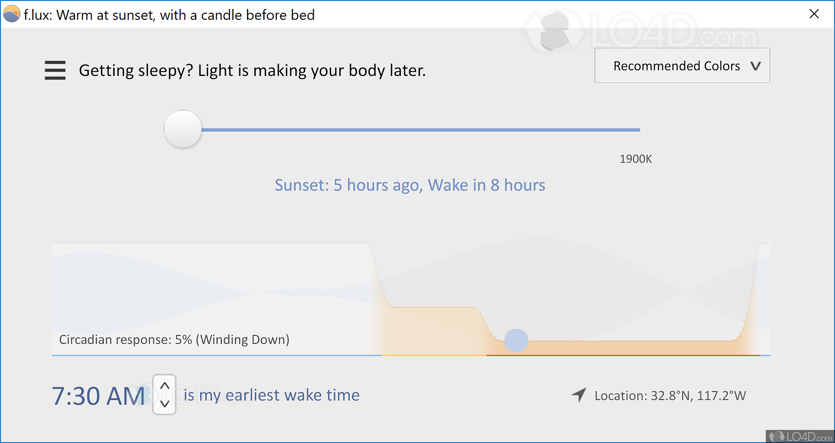Click the round color temperature slider handle
Screen dimensions: 835x443
tap(183, 129)
